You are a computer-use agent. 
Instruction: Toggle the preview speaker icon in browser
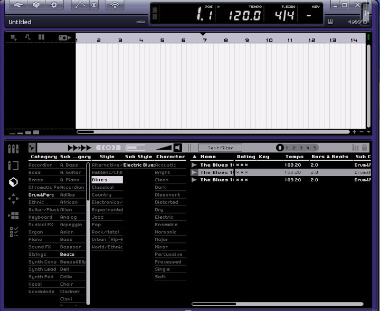pyautogui.click(x=178, y=148)
